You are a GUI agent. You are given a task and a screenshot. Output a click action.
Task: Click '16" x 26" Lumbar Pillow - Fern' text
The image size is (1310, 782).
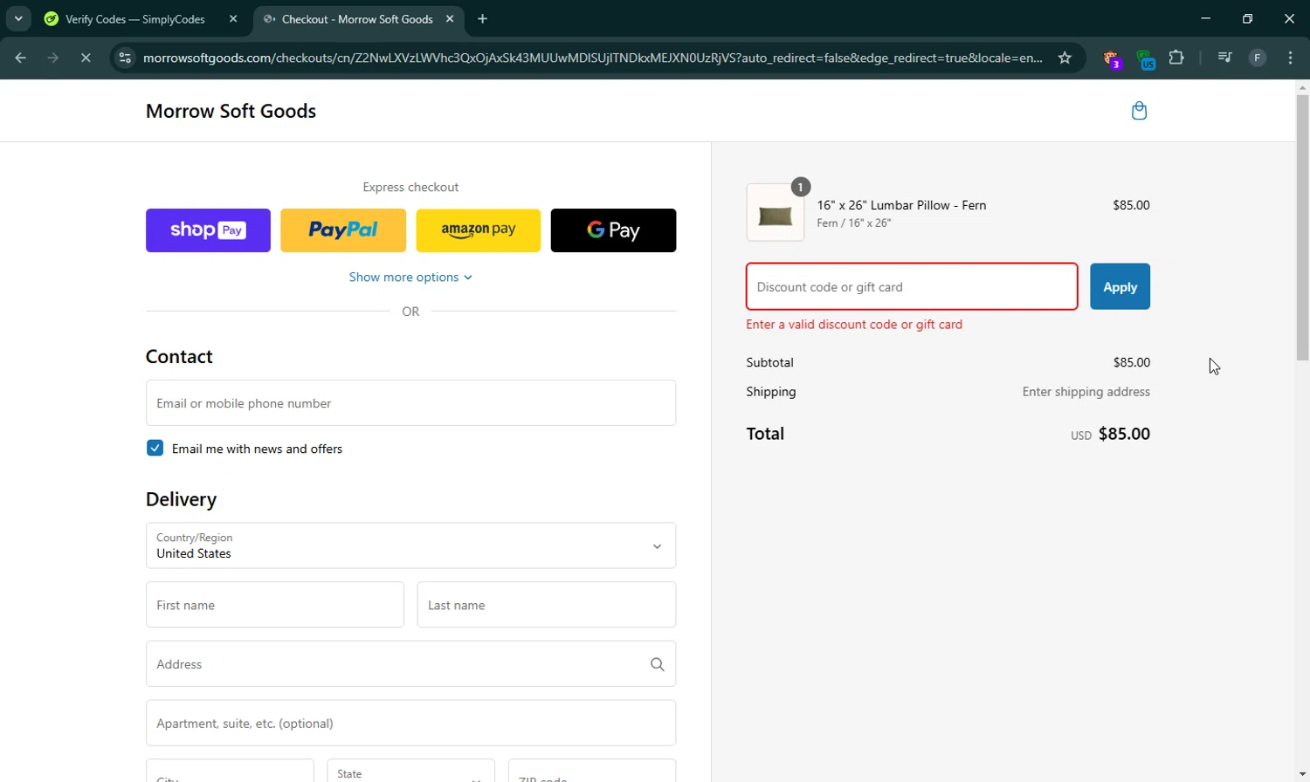click(901, 205)
